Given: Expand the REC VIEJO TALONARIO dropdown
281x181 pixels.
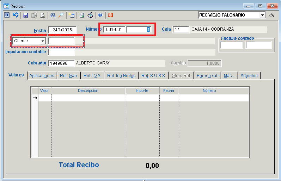Looking at the screenshot, I should pyautogui.click(x=262, y=15).
